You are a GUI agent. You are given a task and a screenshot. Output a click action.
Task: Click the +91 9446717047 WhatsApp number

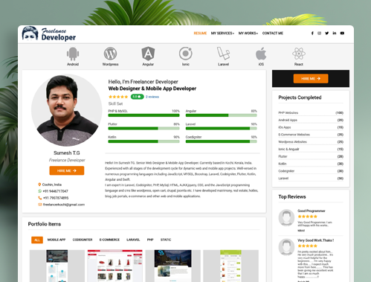pos(55,191)
